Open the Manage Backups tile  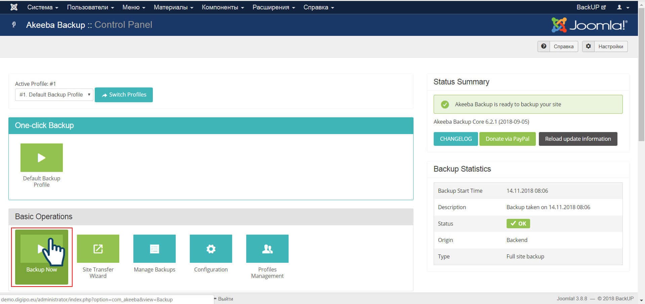154,249
